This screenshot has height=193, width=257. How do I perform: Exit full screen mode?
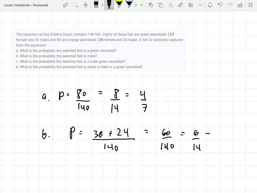click(250, 5)
